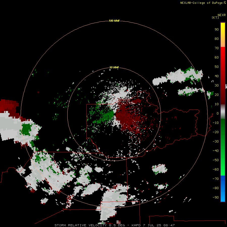
Task: Click the -20 value on the velocity scale
Action: coord(216,132)
